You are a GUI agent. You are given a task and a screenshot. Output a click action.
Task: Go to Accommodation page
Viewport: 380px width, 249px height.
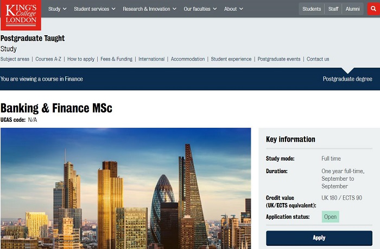tap(188, 59)
